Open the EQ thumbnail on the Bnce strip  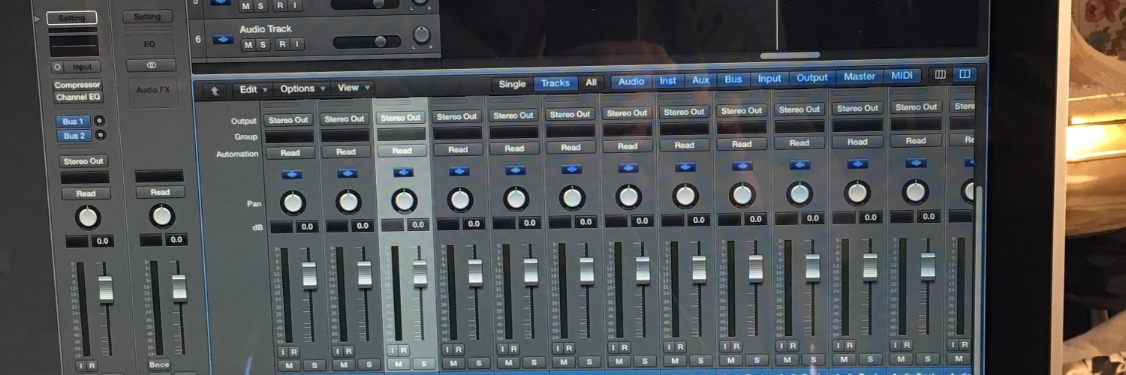click(x=149, y=44)
